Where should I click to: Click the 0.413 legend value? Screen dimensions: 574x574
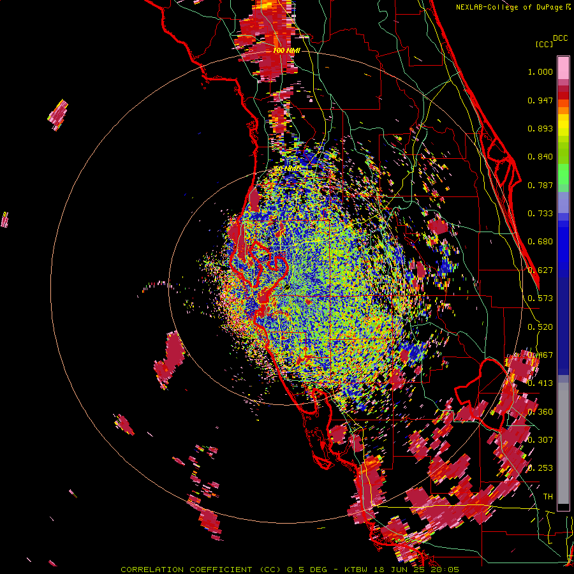(x=540, y=383)
